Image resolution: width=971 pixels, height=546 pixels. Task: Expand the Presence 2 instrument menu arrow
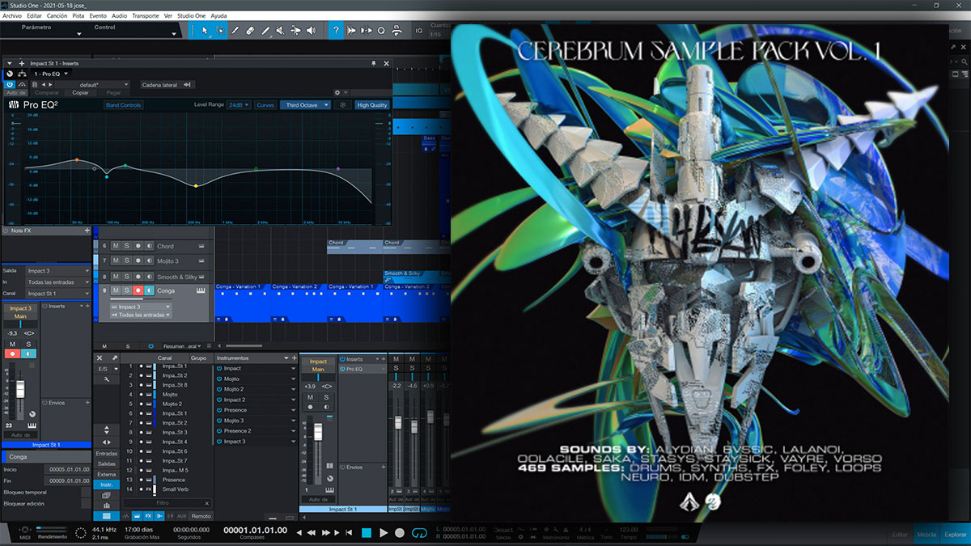tap(293, 431)
